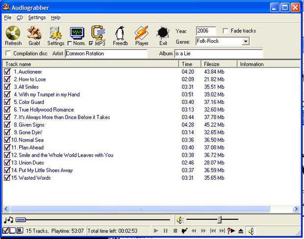
Task: Sort by Time column header
Action: [x=190, y=64]
